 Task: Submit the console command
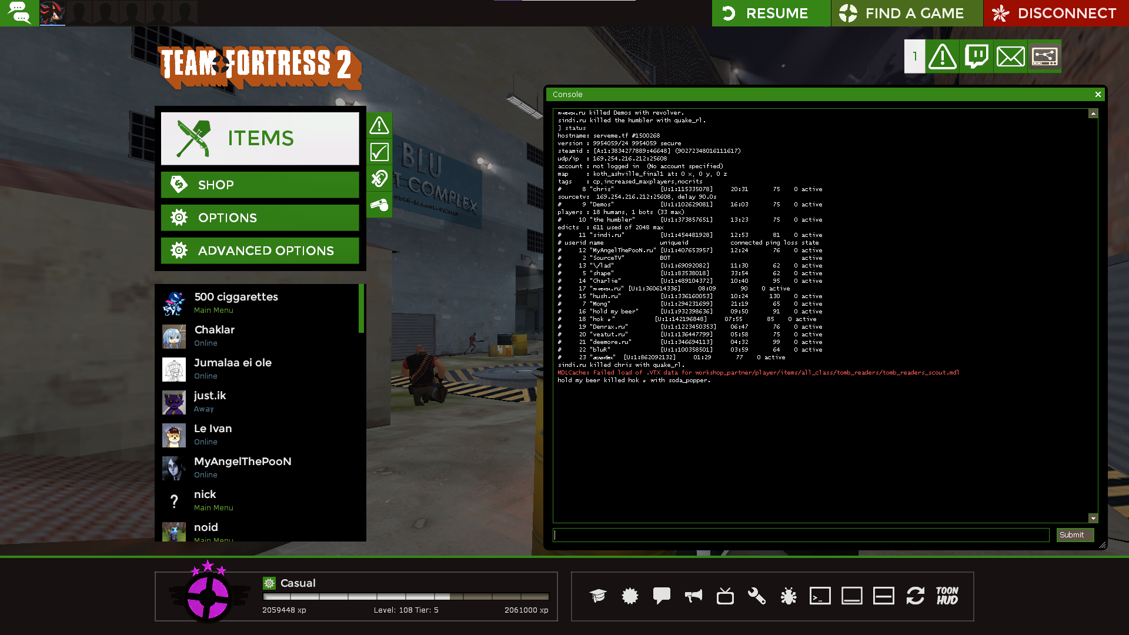point(1074,534)
